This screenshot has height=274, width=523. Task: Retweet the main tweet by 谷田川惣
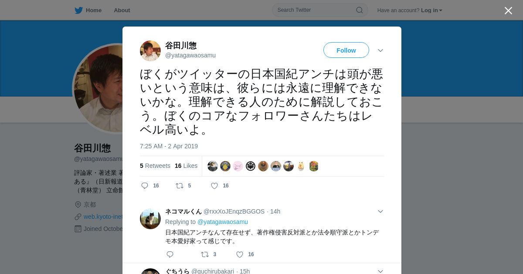coord(180,186)
